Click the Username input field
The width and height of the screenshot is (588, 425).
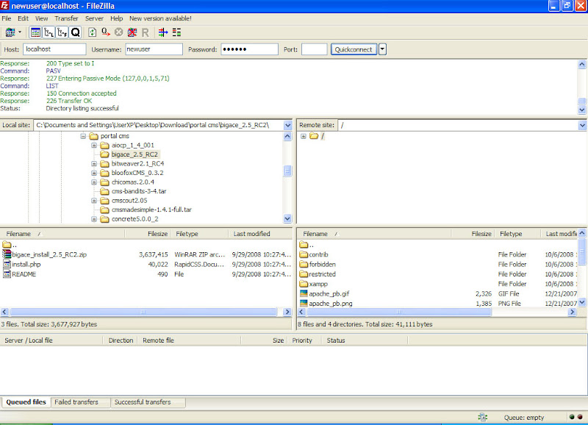pos(154,49)
